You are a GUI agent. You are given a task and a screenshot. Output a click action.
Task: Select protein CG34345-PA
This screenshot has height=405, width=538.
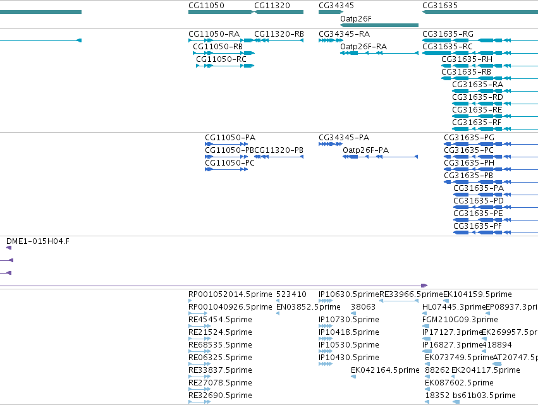click(x=344, y=138)
